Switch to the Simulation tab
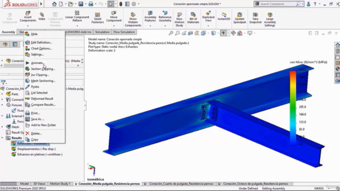Screen dimensions: 340x191 coord(103,32)
